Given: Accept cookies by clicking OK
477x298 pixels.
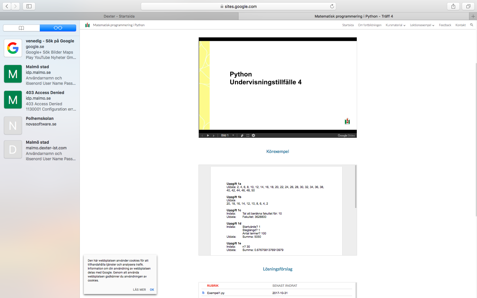Looking at the screenshot, I should coord(152,290).
